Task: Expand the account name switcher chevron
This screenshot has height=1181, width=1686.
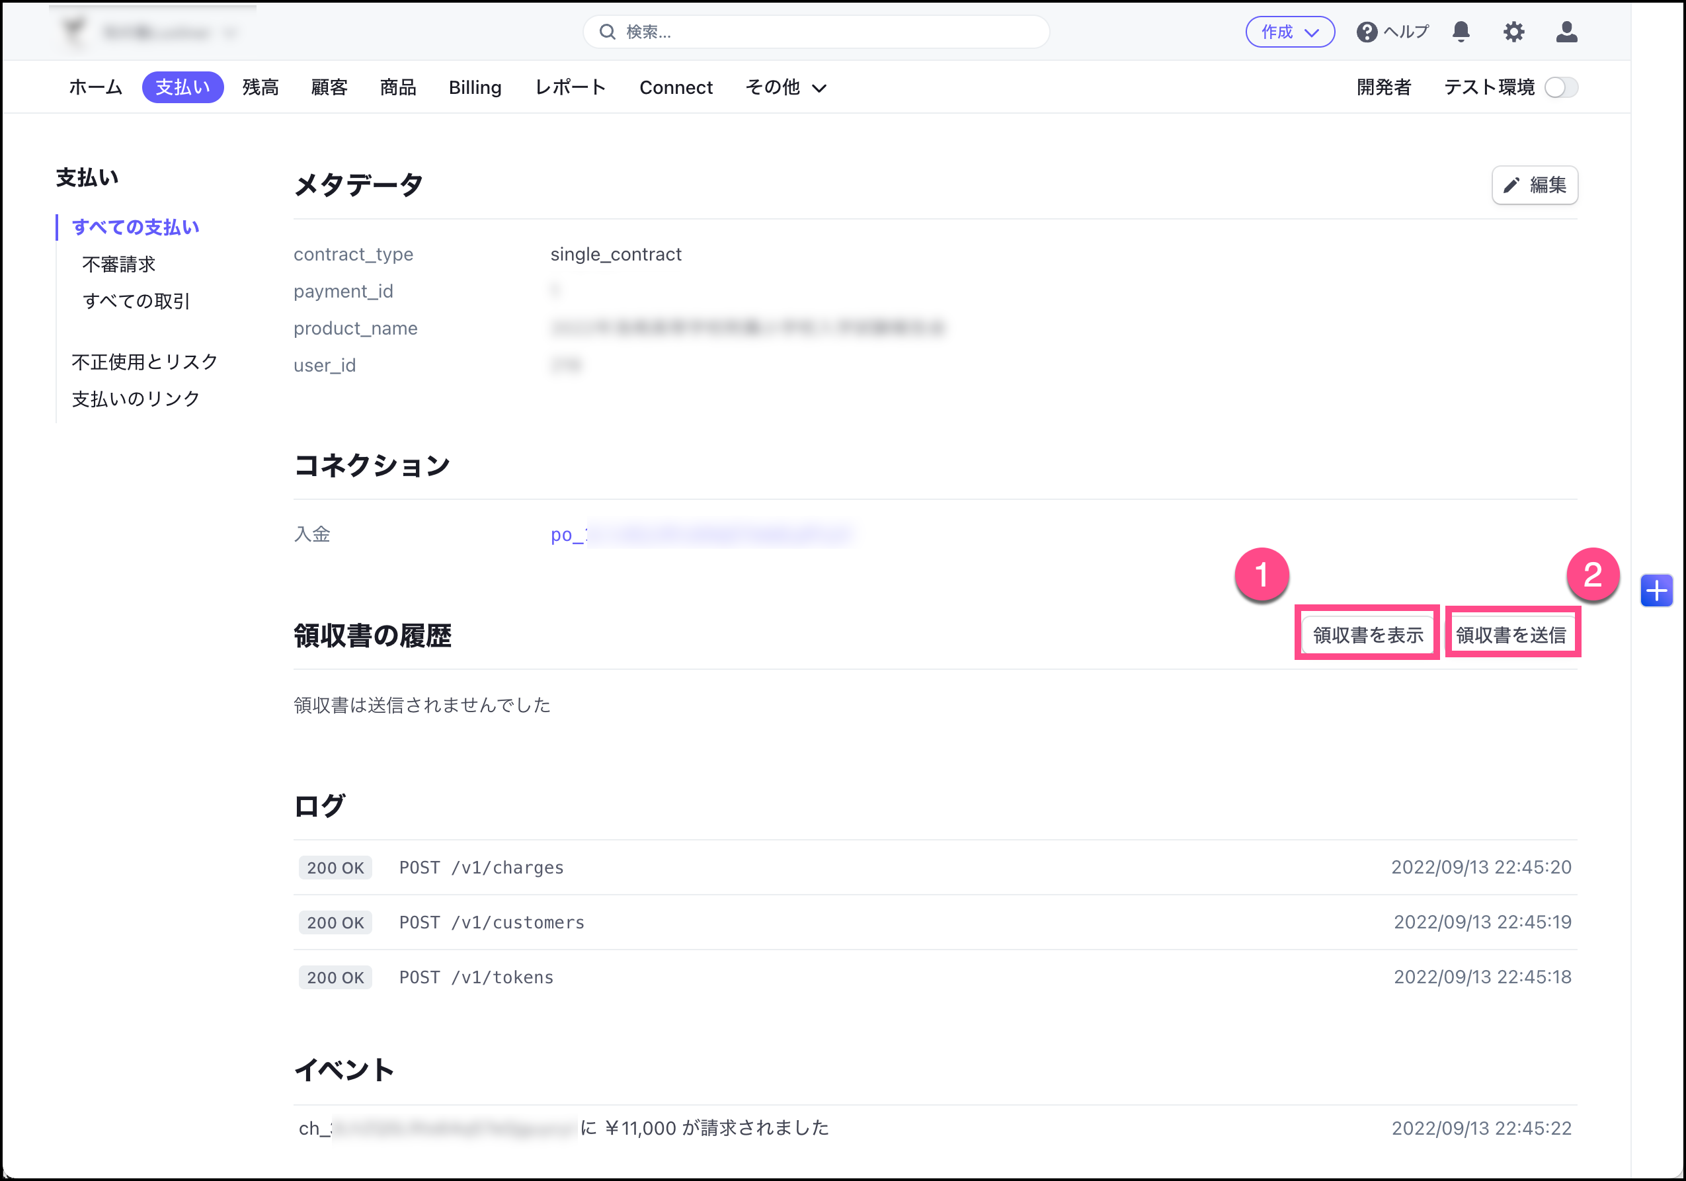Action: tap(231, 32)
